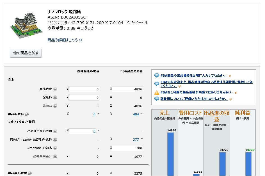Open 諸費用についてご理解 link
Screen dimensions: 265x176
[194, 99]
